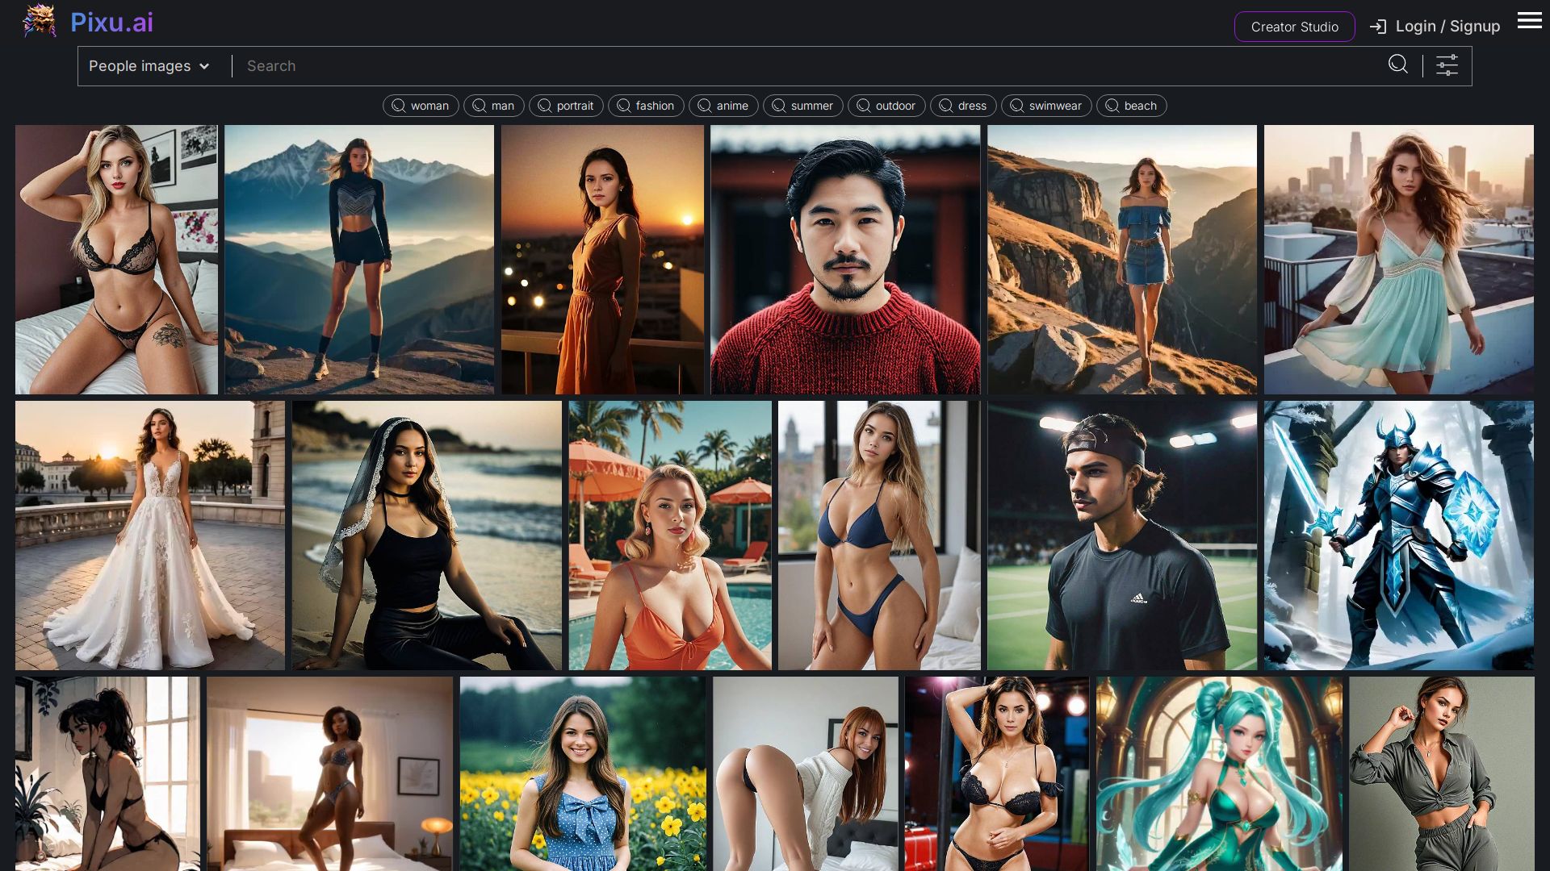The image size is (1550, 871).
Task: Focus the Search input field
Action: (x=807, y=66)
